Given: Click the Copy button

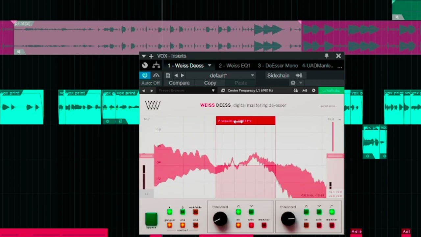Looking at the screenshot, I should click(x=210, y=83).
